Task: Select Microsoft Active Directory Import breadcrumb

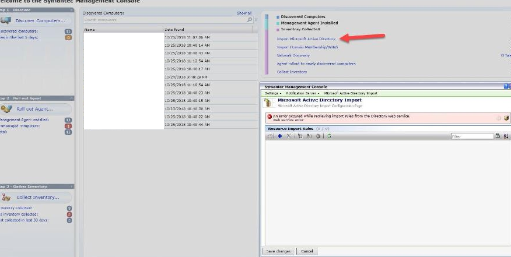Action: point(351,93)
